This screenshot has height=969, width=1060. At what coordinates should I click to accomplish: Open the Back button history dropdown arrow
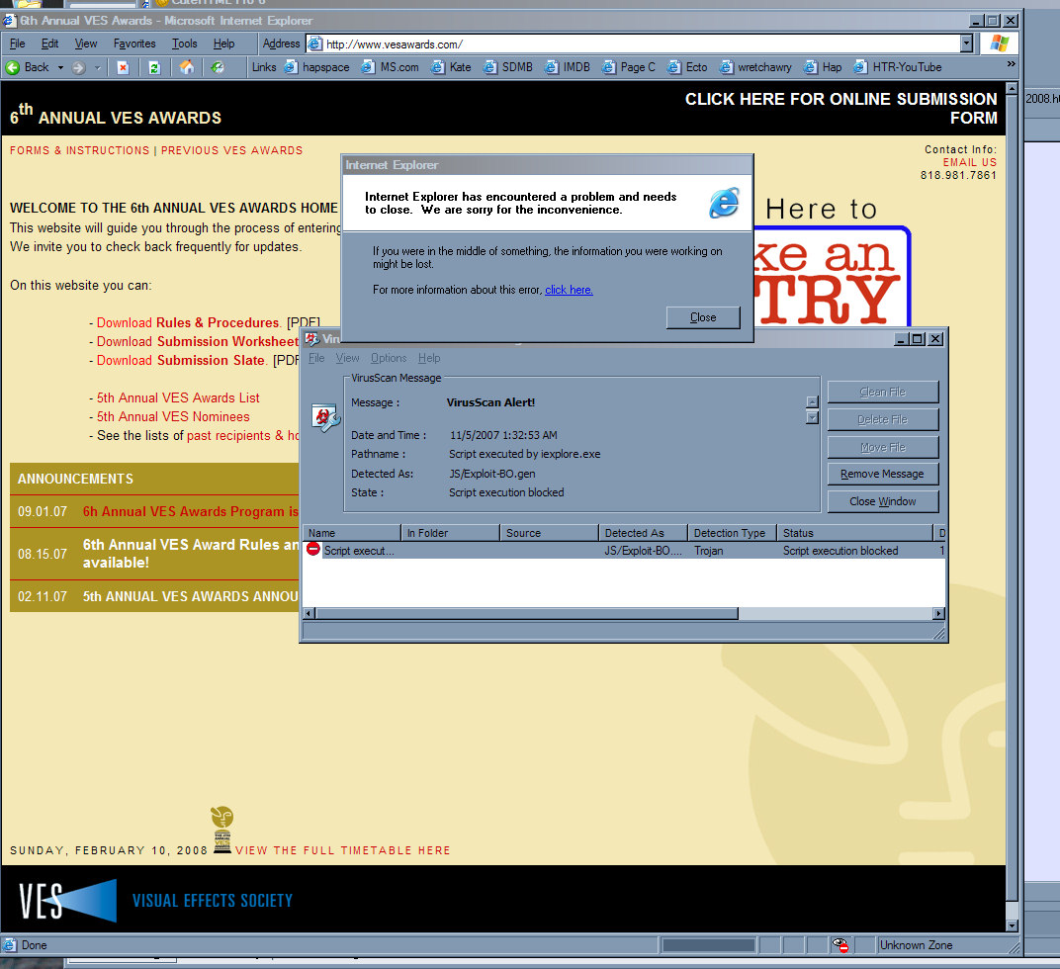[x=60, y=67]
